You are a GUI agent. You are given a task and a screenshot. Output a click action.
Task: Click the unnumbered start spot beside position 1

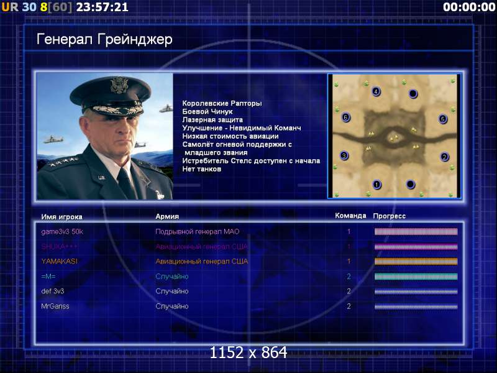pos(411,184)
